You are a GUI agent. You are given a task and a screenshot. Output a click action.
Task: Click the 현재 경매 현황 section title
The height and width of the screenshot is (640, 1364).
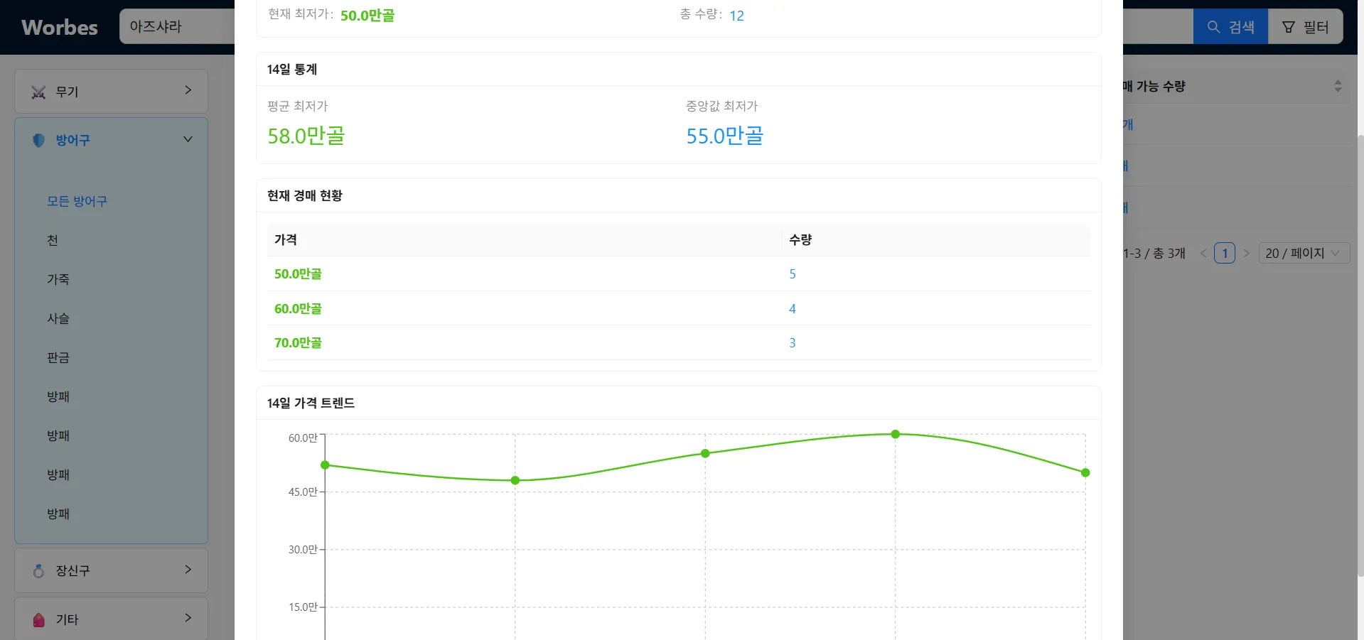click(x=305, y=196)
